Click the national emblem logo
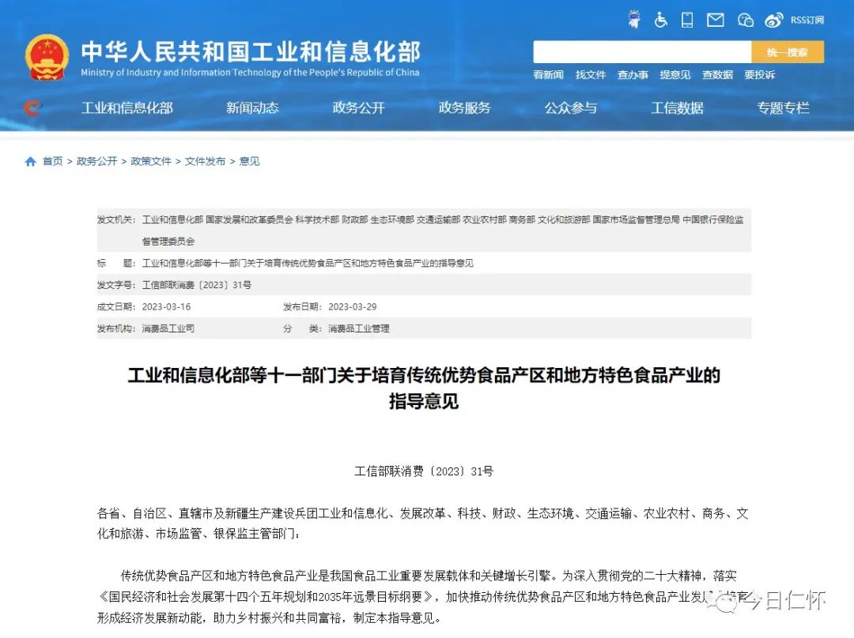 [47, 58]
